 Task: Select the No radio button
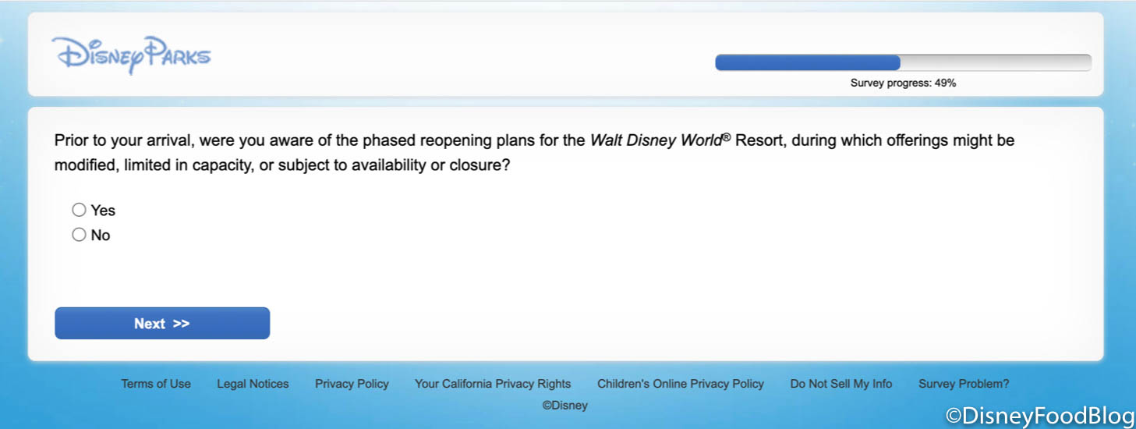tap(79, 235)
